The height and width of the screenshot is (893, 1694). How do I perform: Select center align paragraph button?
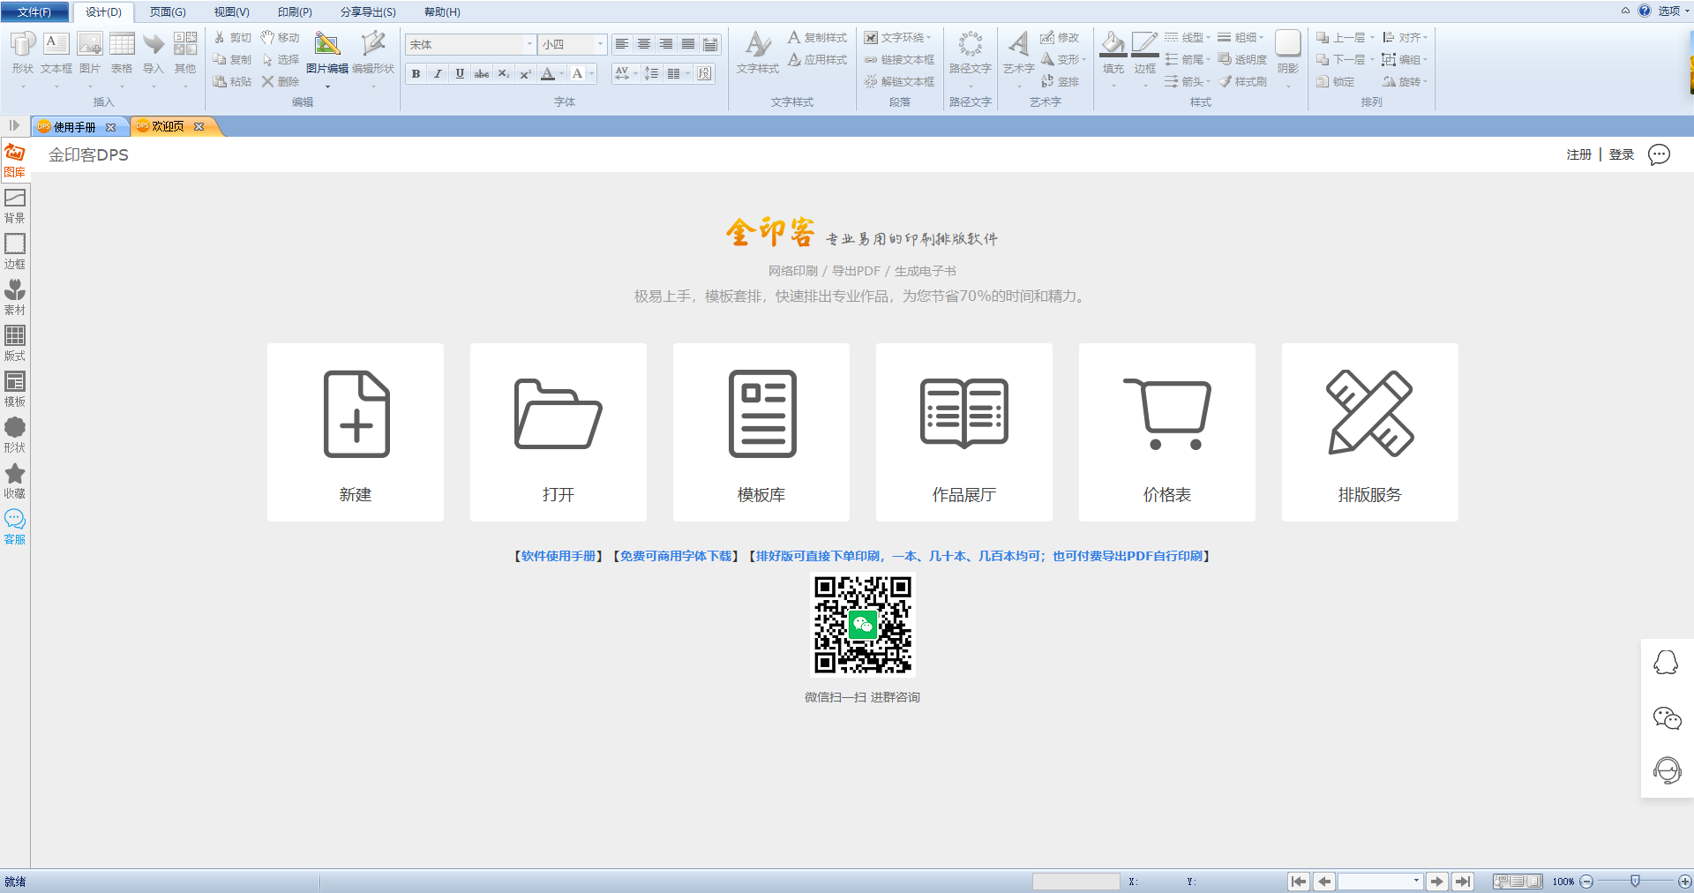tap(644, 44)
